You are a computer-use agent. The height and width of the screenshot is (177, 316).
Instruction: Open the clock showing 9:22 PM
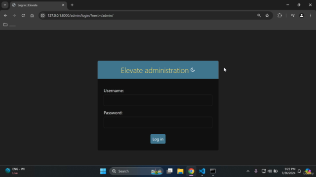(288, 171)
